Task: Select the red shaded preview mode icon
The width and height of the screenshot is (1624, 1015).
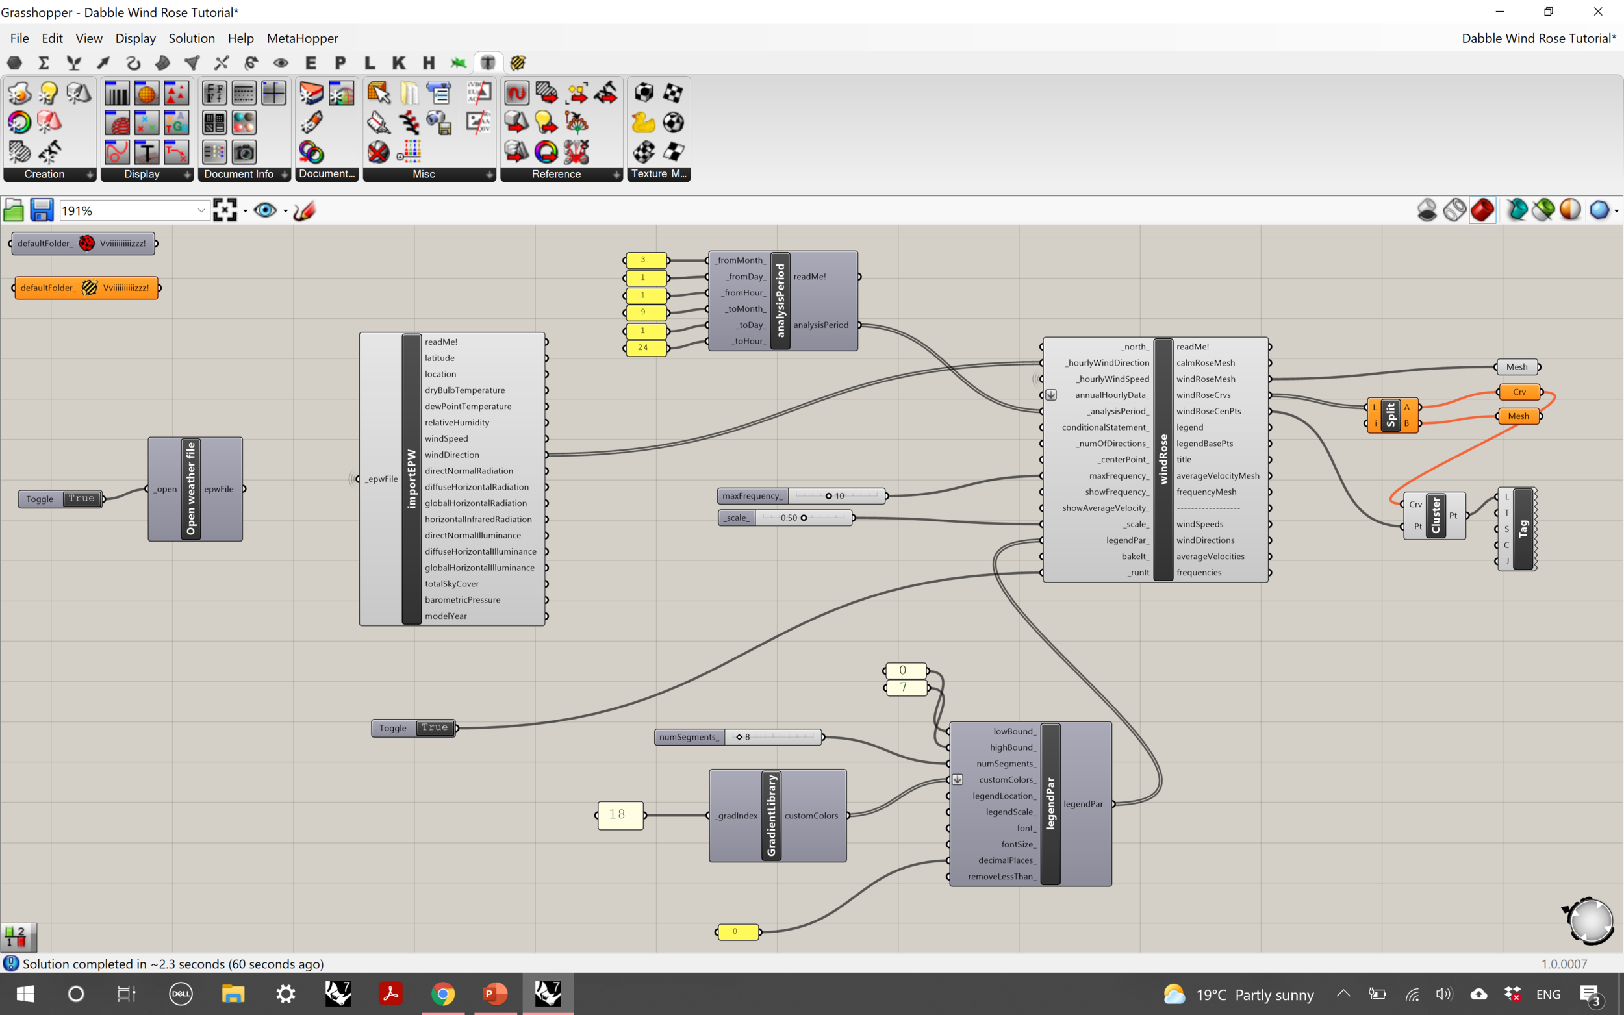Action: tap(1482, 210)
